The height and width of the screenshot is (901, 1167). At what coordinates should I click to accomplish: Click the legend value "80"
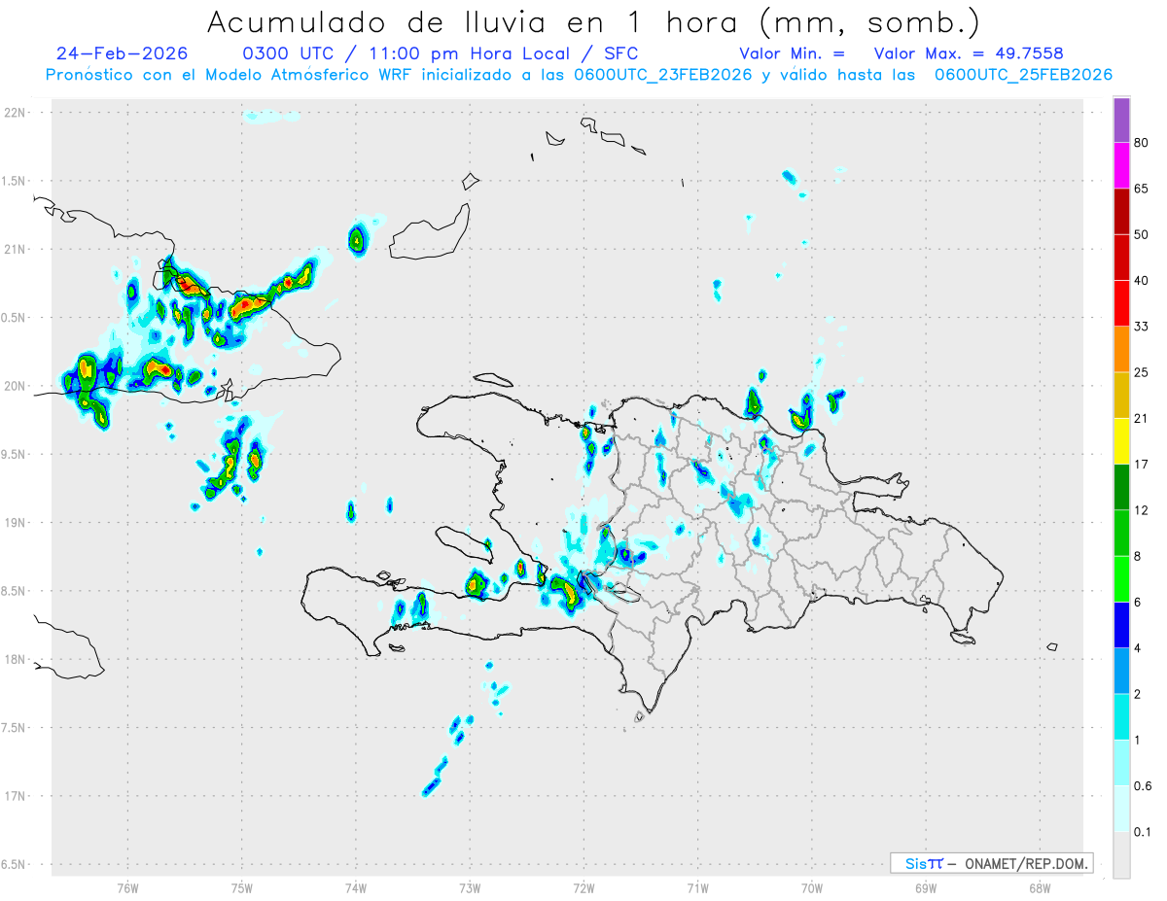pos(1143,144)
